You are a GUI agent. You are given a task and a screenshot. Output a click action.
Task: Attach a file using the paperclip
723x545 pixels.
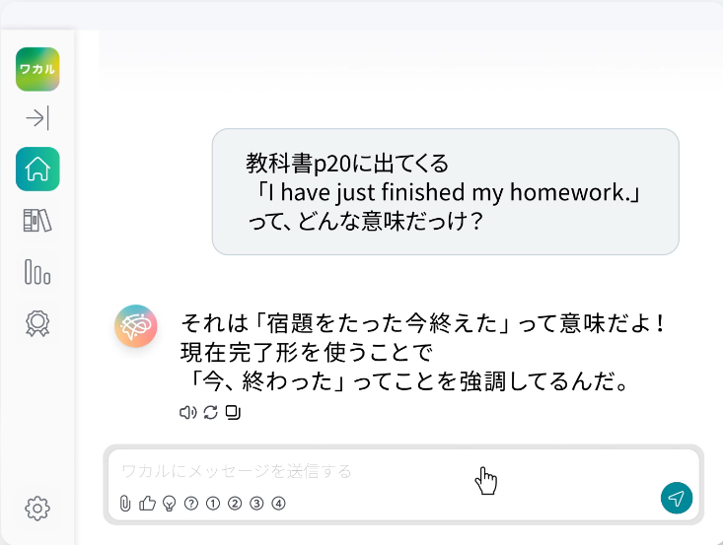pyautogui.click(x=125, y=504)
